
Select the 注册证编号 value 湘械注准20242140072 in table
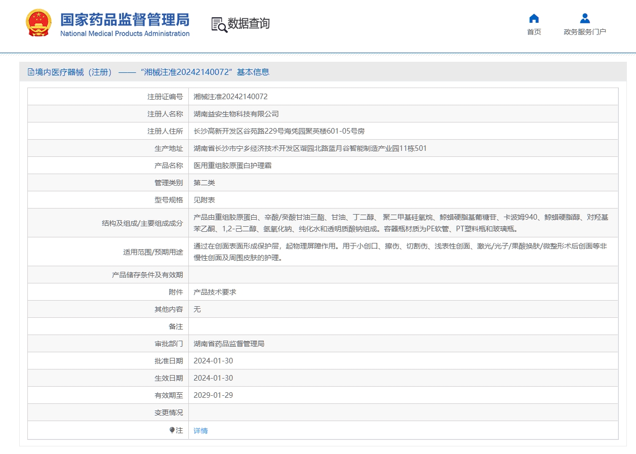230,97
